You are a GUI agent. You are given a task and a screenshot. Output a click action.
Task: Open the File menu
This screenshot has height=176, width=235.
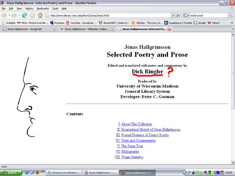click(3, 8)
